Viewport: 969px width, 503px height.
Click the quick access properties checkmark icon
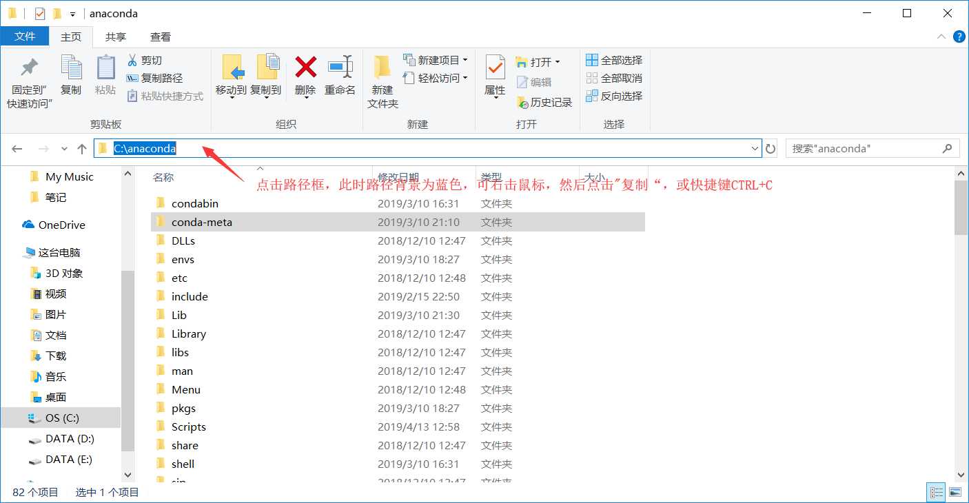39,13
